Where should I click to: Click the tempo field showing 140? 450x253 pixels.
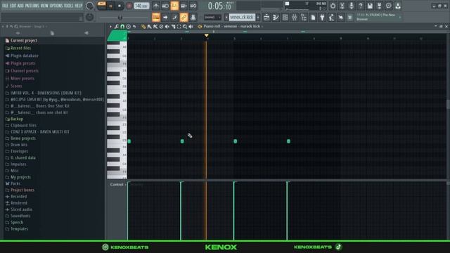coord(141,6)
